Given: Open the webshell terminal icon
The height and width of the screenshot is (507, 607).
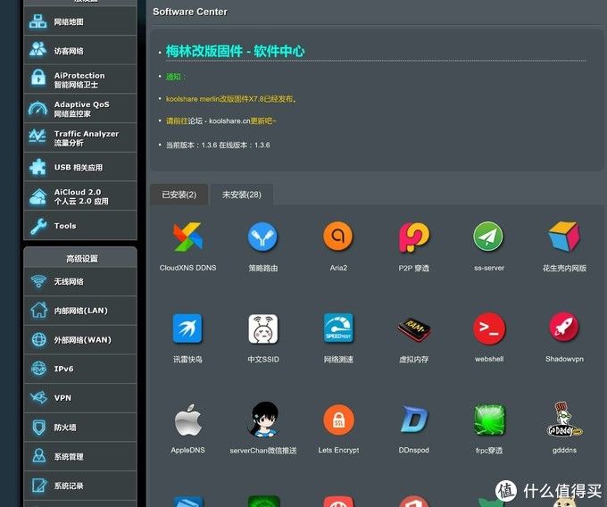Looking at the screenshot, I should [489, 328].
